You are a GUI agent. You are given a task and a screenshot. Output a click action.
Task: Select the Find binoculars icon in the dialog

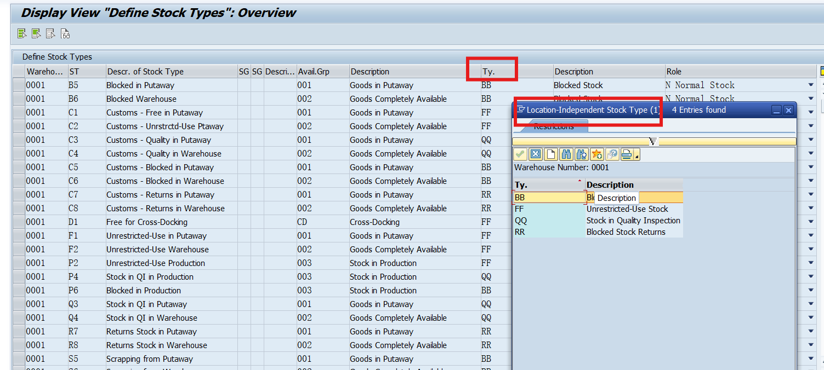[x=565, y=154]
